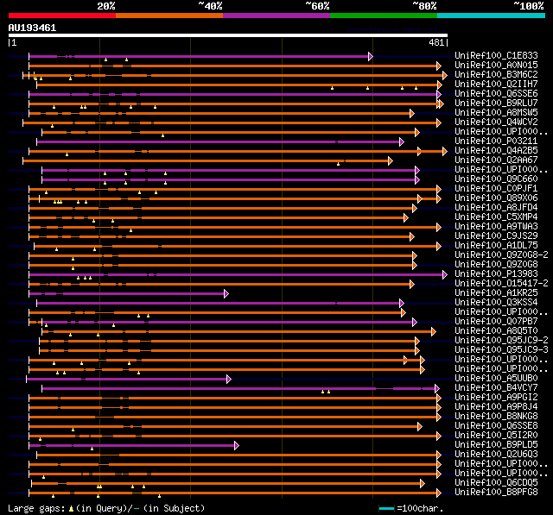Select the UniRef100_Q6SSE8 row label
The height and width of the screenshot is (515, 553).
496,426
